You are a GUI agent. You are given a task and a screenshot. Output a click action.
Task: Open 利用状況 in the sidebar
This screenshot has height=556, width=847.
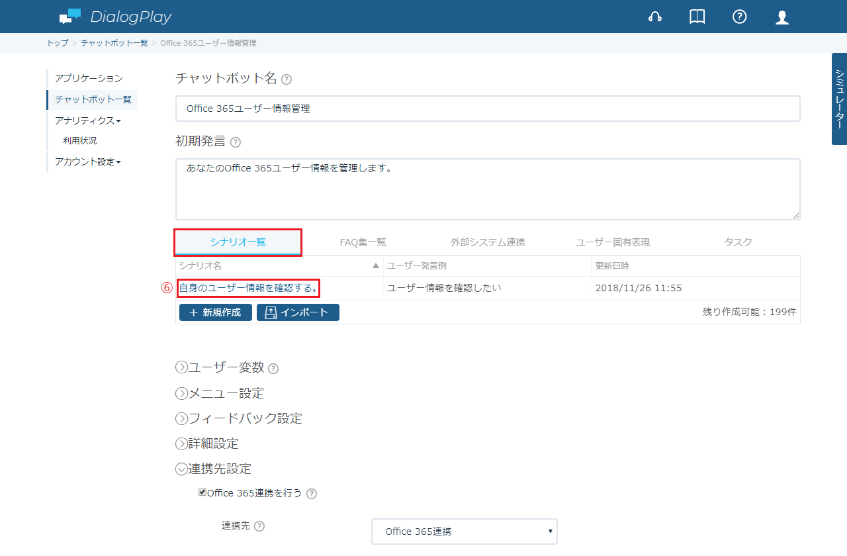pyautogui.click(x=79, y=140)
